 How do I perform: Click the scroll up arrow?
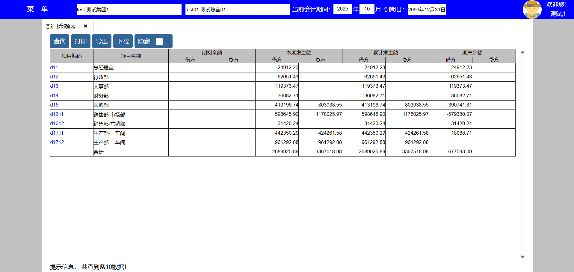[522, 52]
